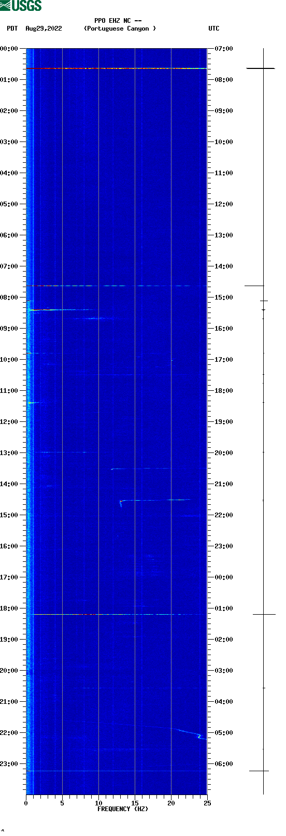Click the UTC time label '05:00'
This screenshot has height=836, width=286.
224,733
